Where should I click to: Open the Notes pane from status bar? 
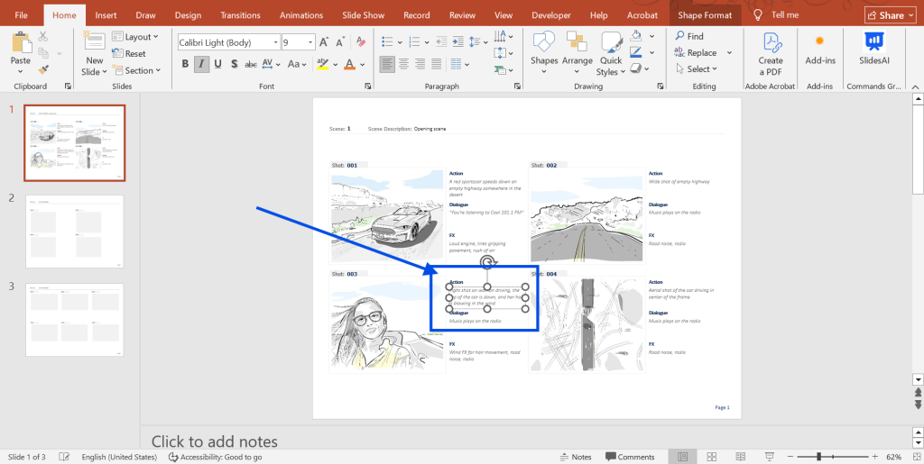pos(576,457)
